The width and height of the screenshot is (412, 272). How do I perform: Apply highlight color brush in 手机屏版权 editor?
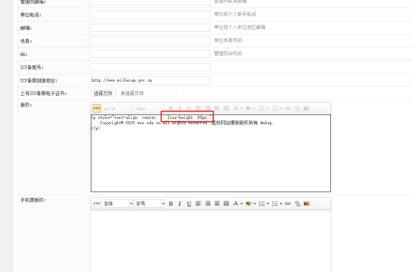(249, 204)
